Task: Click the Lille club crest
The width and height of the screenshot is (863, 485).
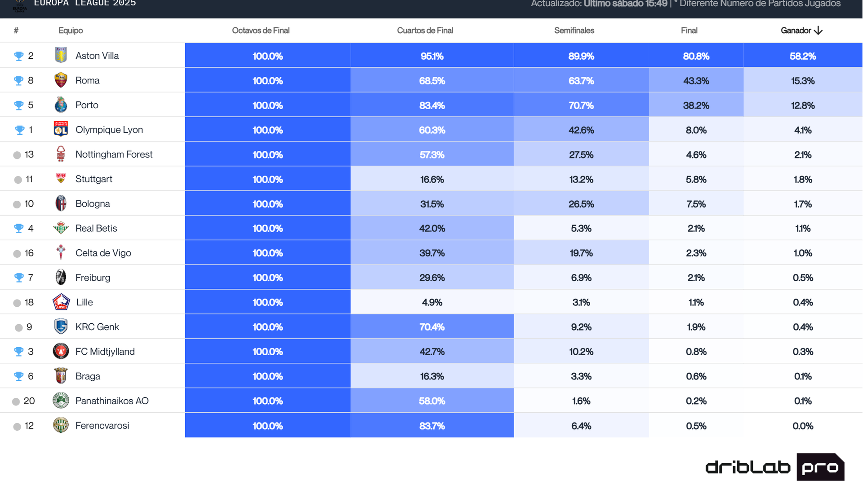Action: [61, 302]
